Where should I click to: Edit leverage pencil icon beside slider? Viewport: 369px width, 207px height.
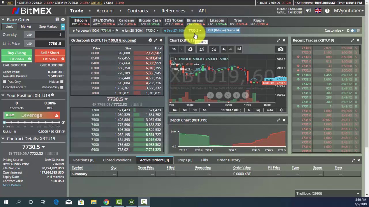pos(63,122)
